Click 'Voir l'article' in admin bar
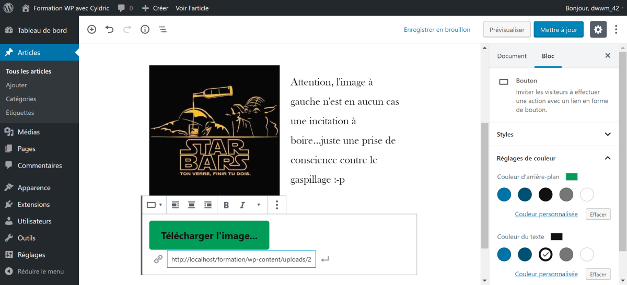The image size is (627, 285). pyautogui.click(x=192, y=8)
